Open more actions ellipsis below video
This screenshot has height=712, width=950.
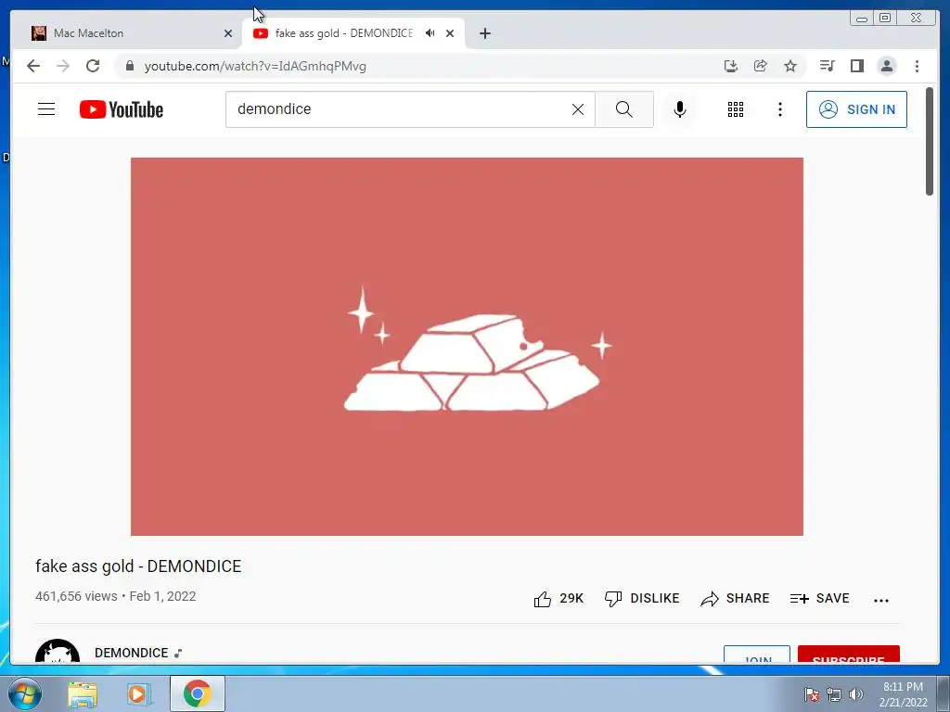click(881, 600)
